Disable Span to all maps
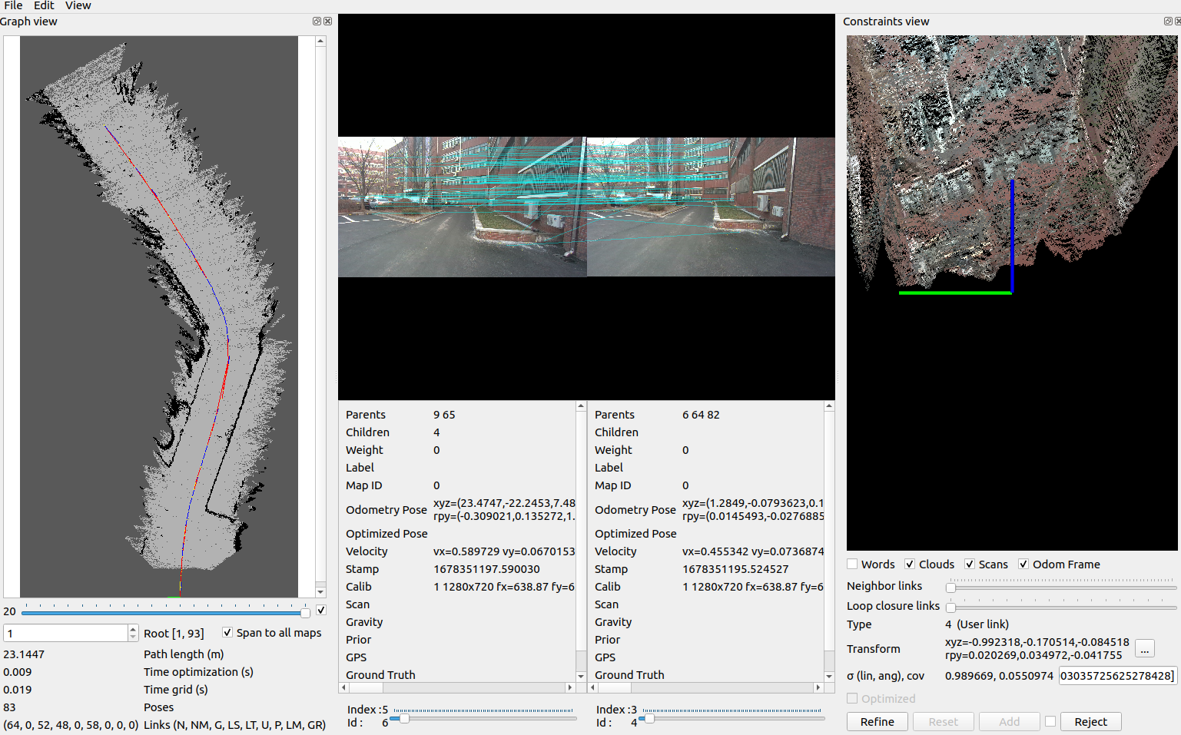 pyautogui.click(x=227, y=633)
